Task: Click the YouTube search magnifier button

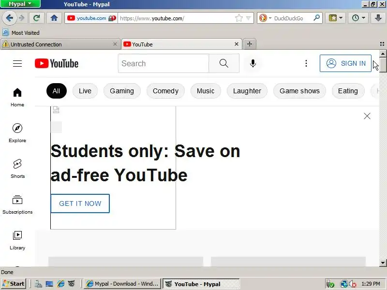Action: point(224,63)
